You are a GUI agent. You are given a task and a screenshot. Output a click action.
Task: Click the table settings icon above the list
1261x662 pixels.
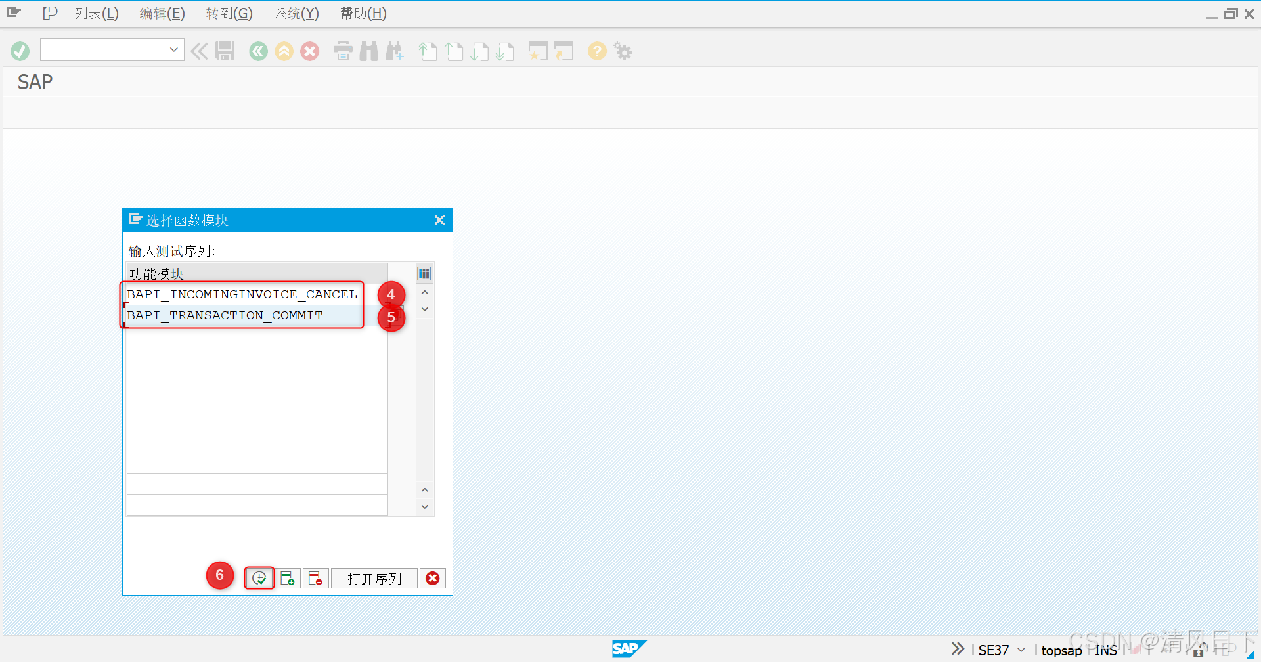(x=424, y=273)
